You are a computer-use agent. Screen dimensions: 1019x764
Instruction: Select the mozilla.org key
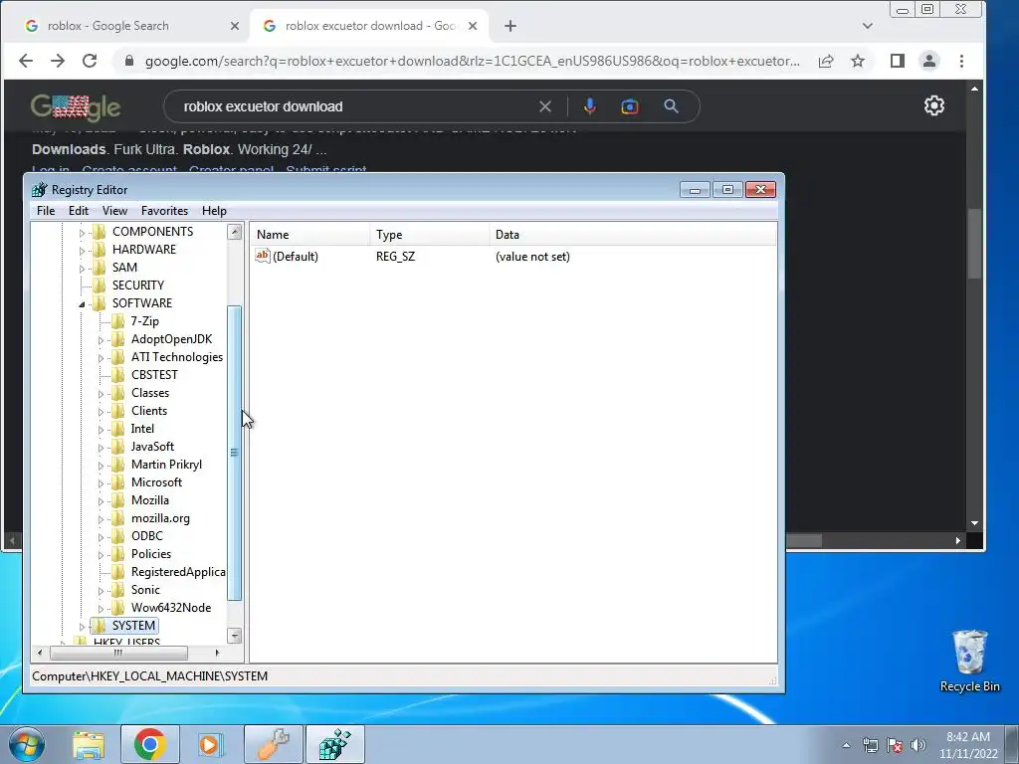coord(160,518)
